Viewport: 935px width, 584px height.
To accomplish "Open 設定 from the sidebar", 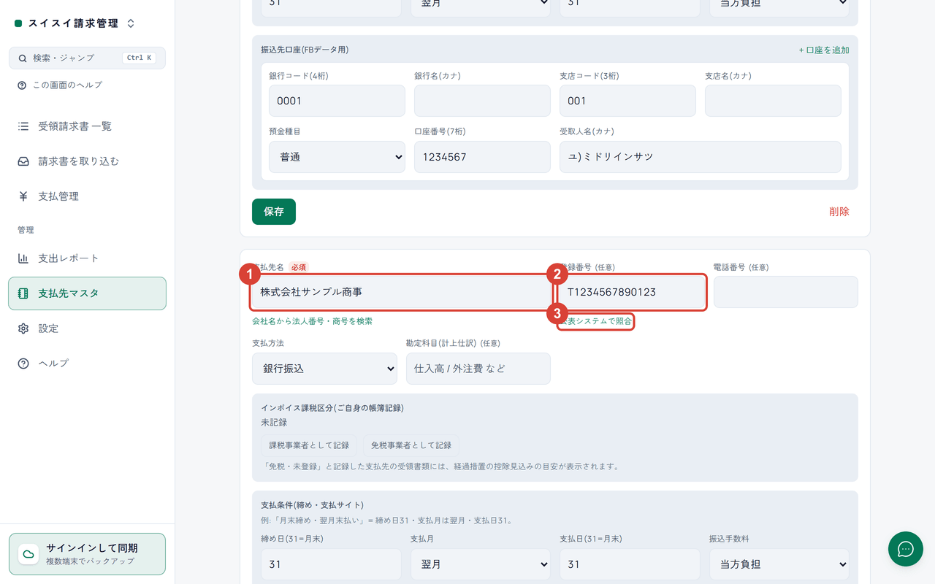I will click(x=88, y=328).
